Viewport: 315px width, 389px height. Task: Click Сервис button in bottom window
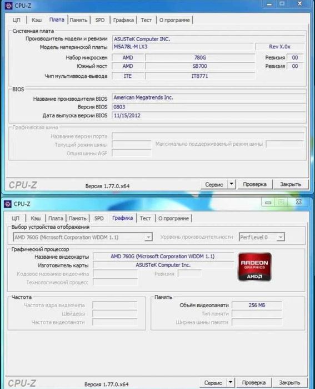coord(213,383)
